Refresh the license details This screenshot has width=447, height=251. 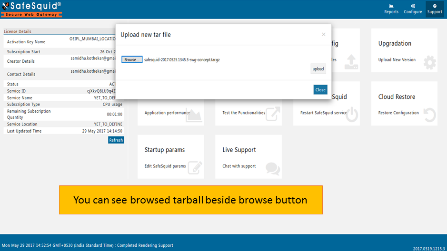click(x=116, y=140)
